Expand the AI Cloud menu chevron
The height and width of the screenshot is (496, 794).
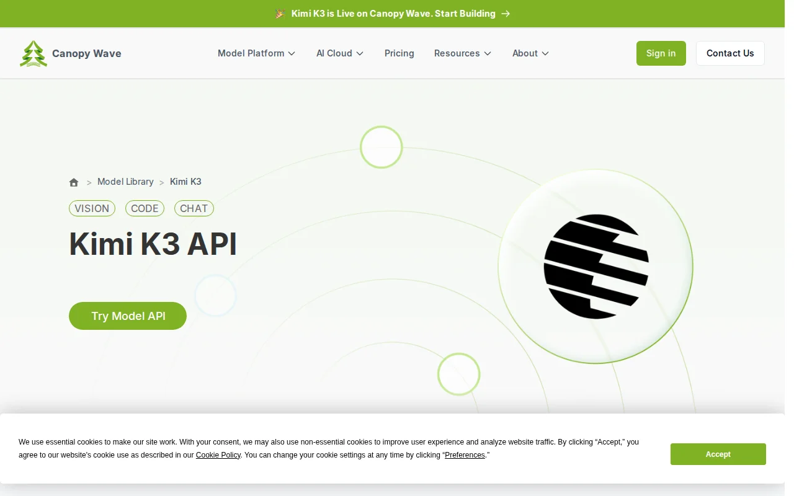[x=360, y=53]
